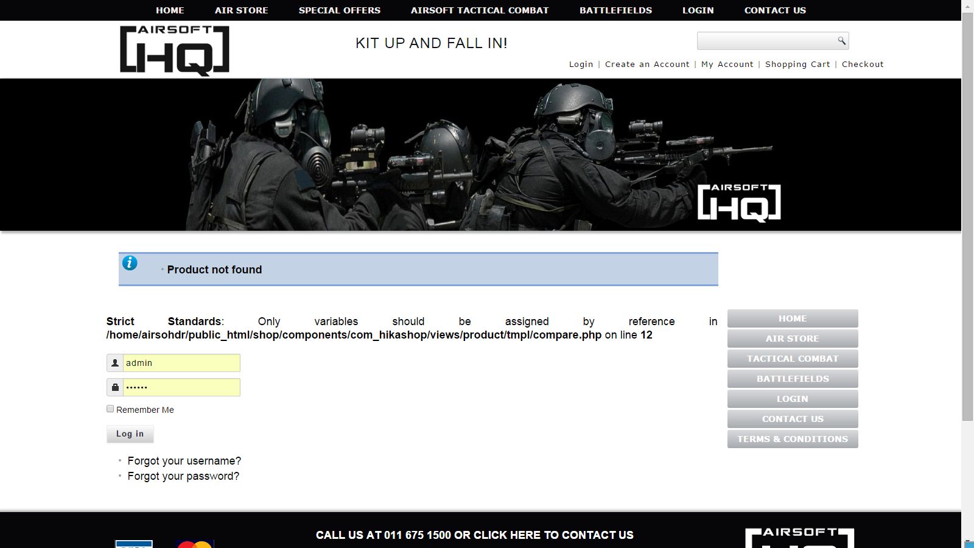
Task: Go to AIRSOFT TACTICAL COMBAT in top menu
Action: click(x=480, y=10)
